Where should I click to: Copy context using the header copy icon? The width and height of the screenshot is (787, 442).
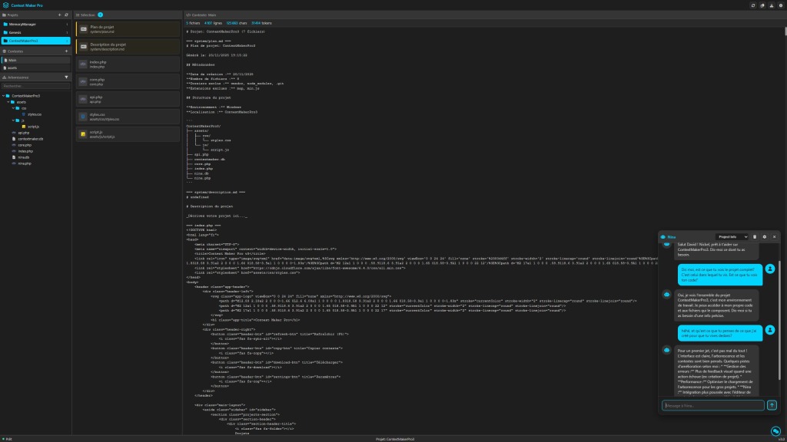click(x=762, y=5)
